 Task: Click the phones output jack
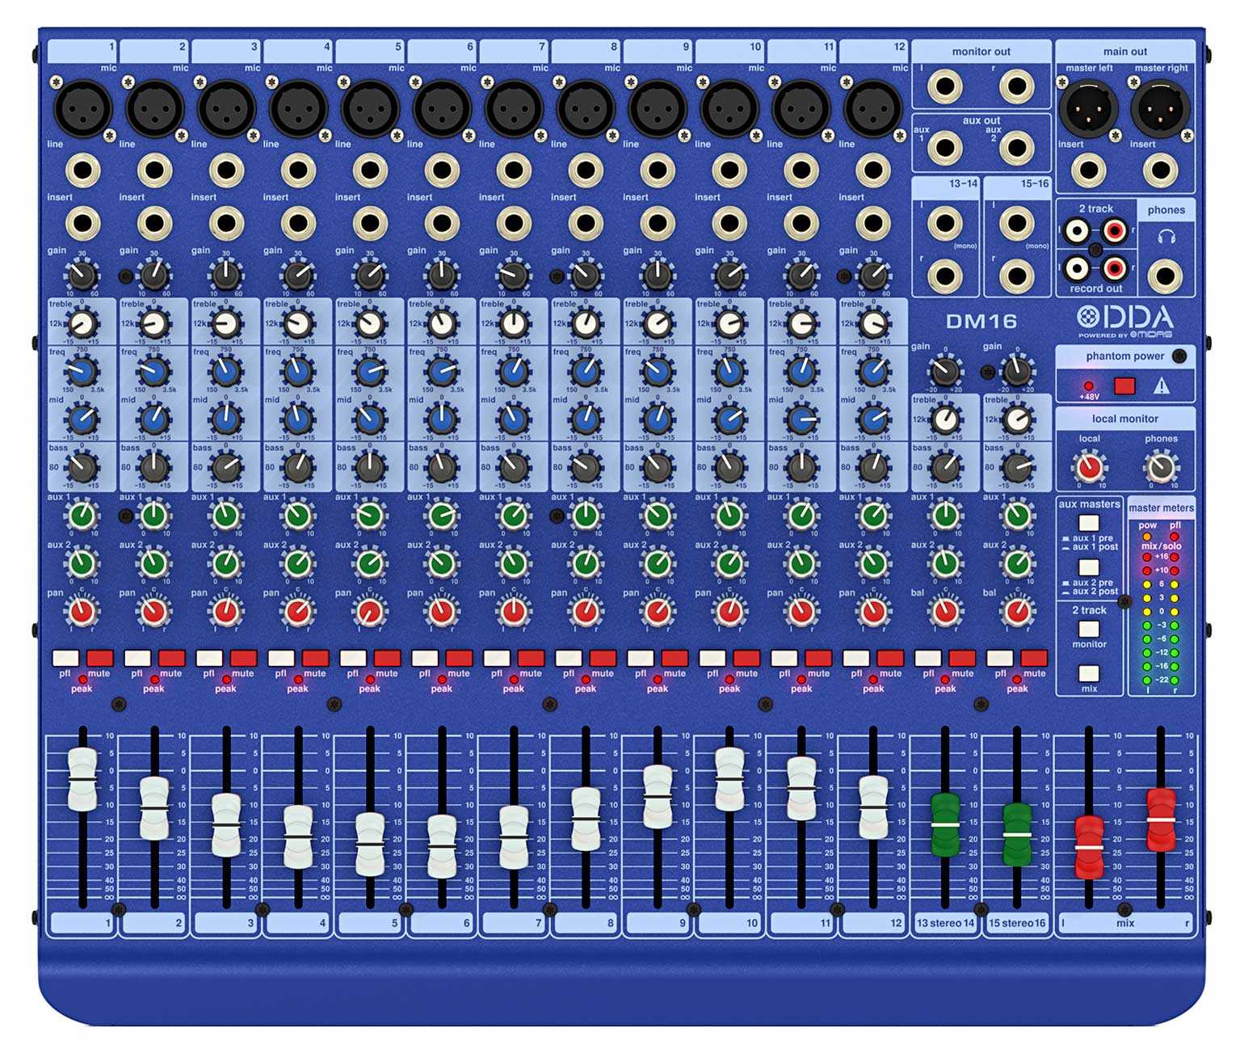pos(1165,276)
